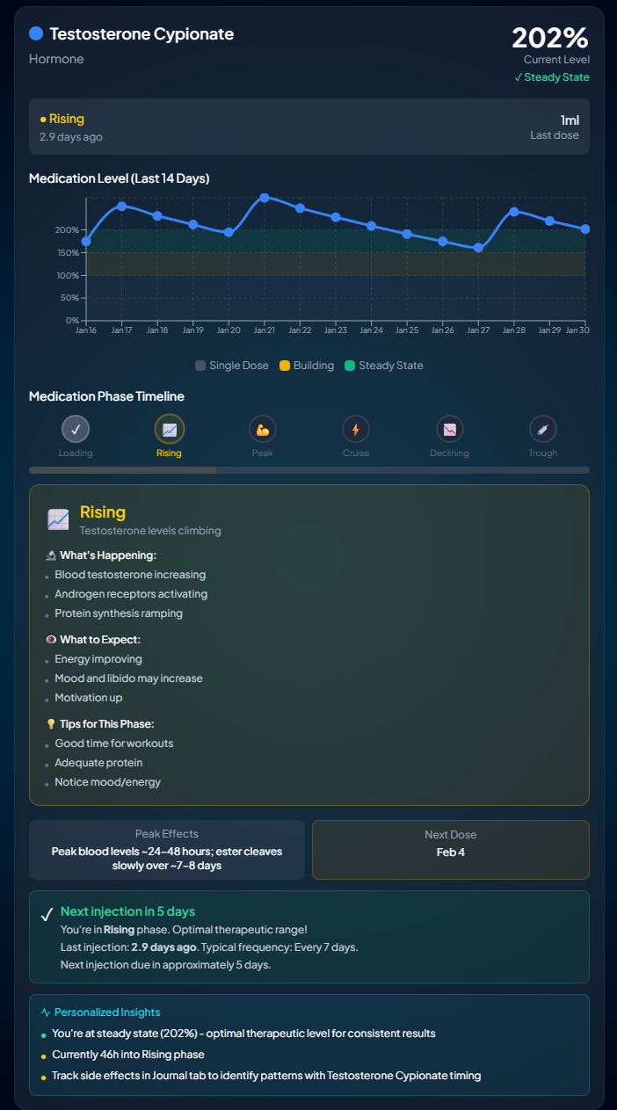Image resolution: width=617 pixels, height=1110 pixels.
Task: Click the 202% current level value
Action: click(x=550, y=38)
